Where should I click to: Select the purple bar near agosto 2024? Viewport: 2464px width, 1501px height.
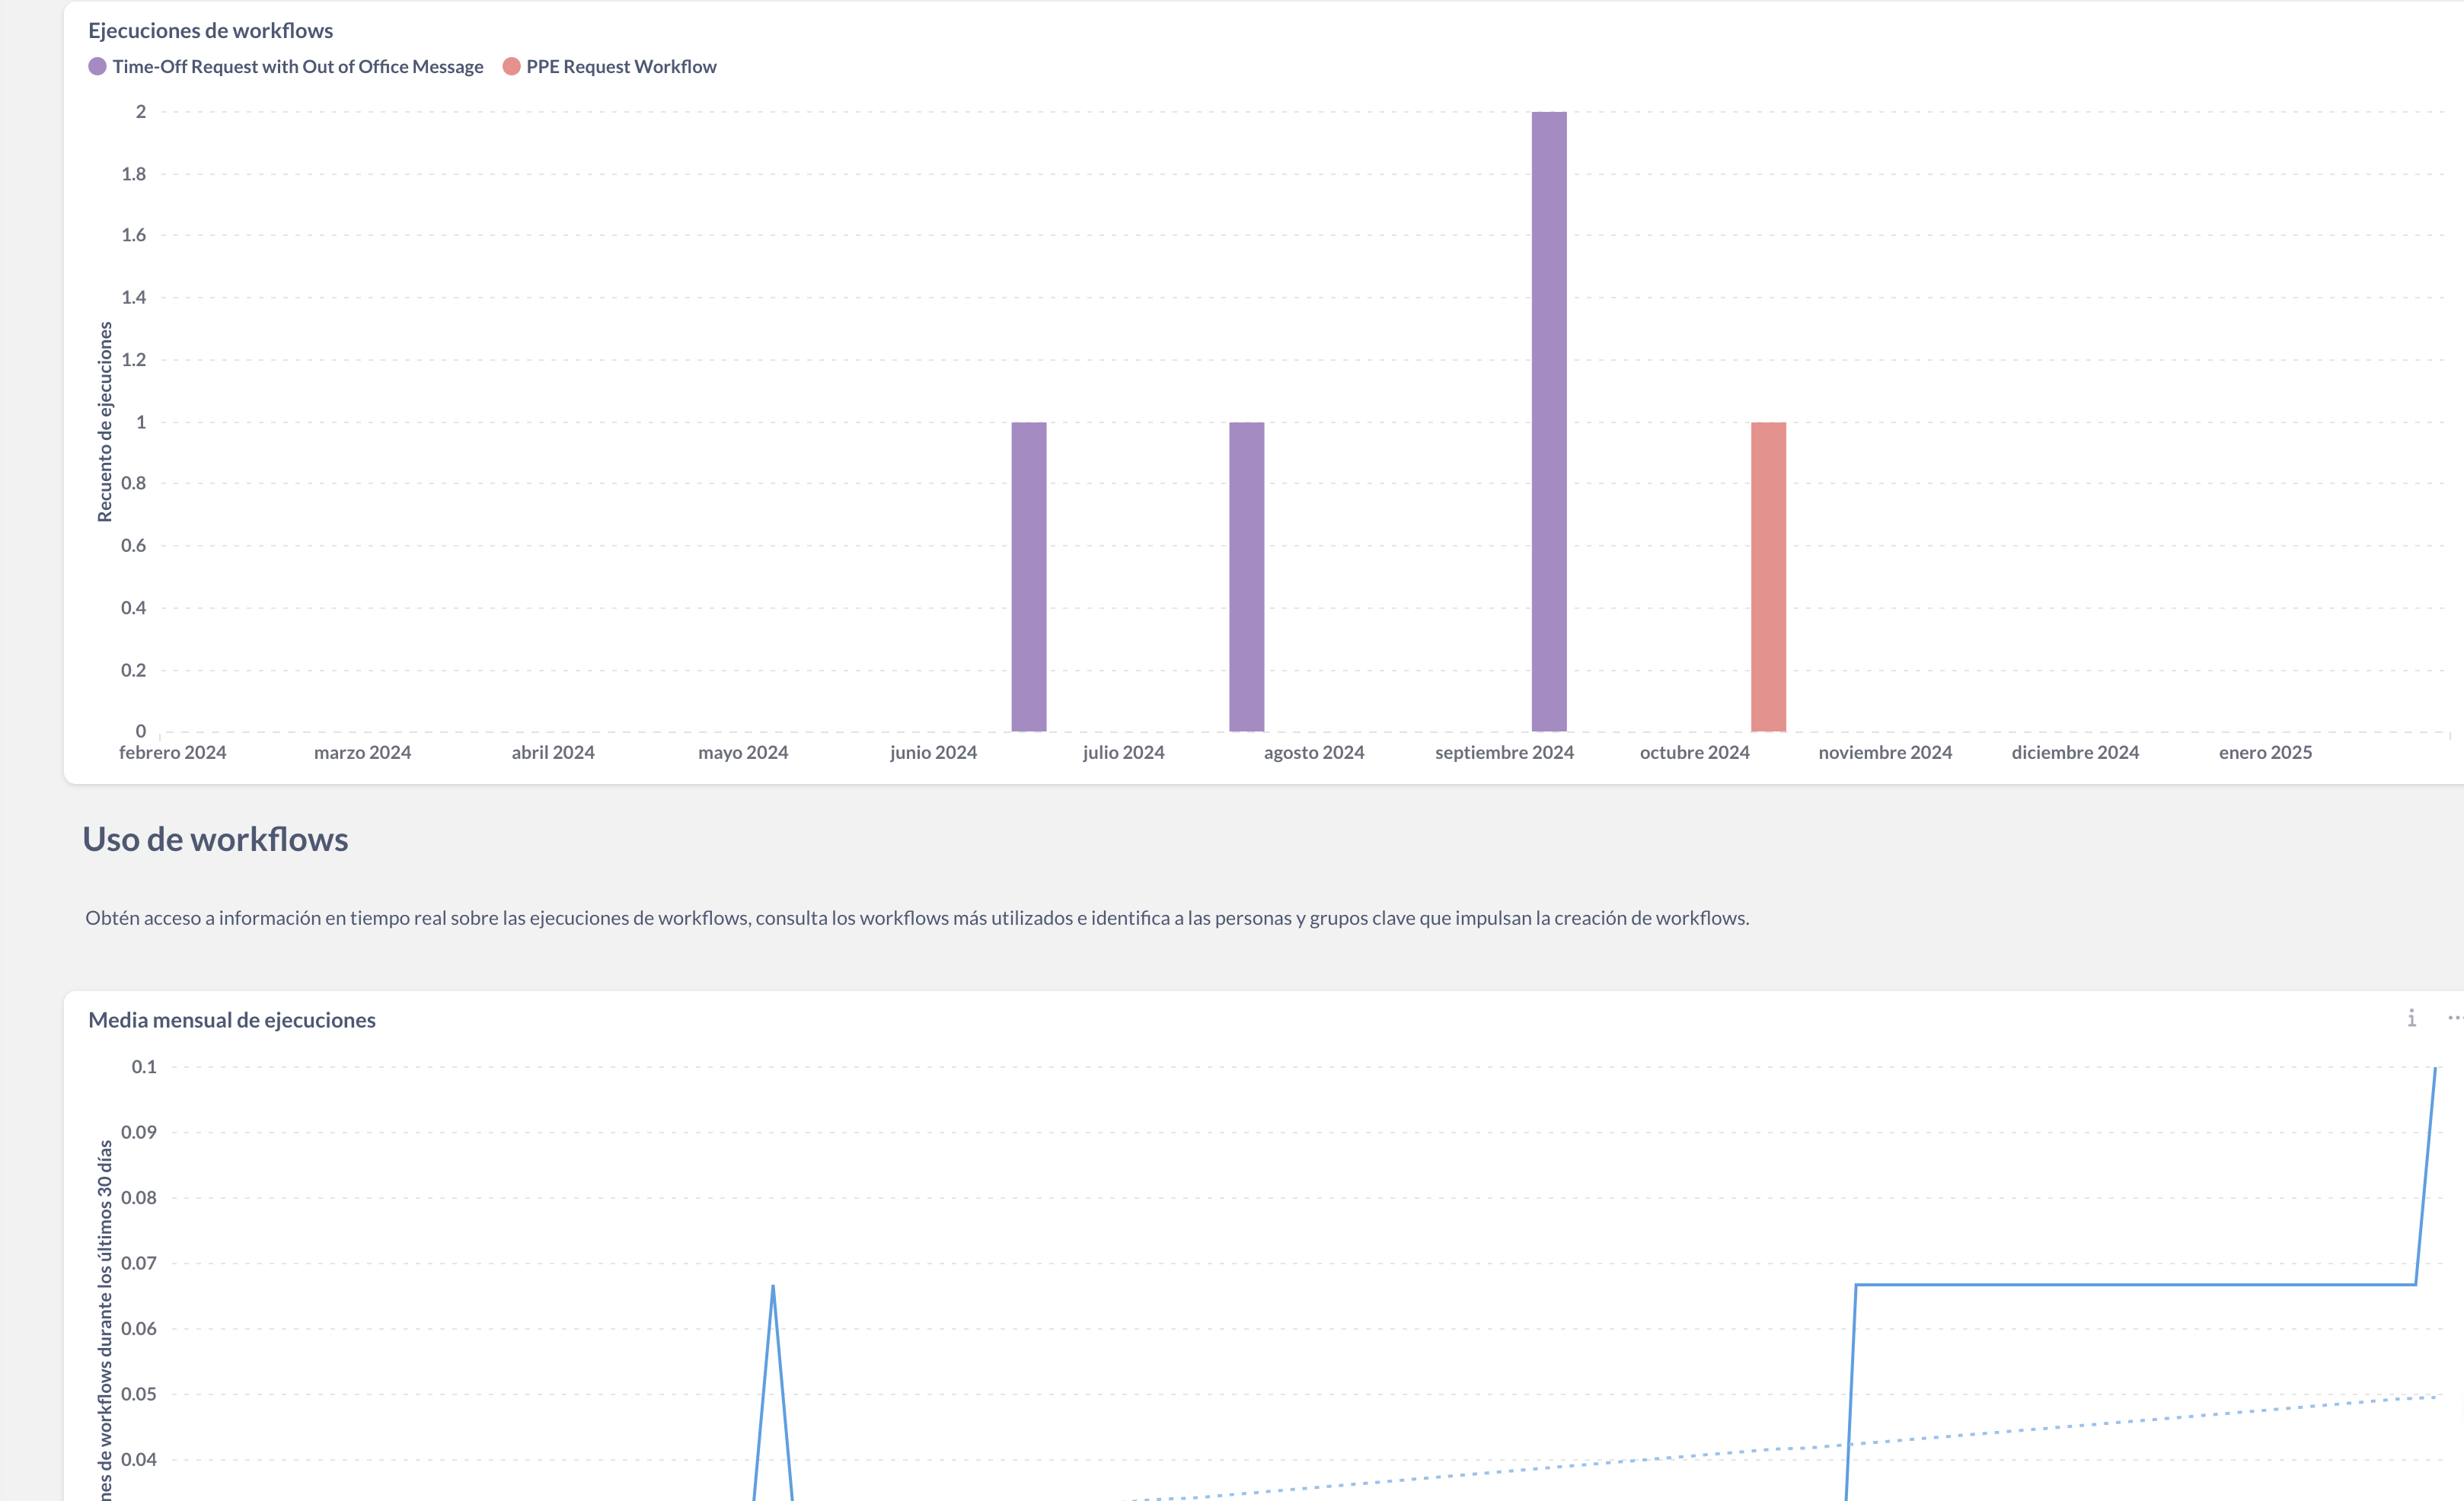coord(1246,577)
